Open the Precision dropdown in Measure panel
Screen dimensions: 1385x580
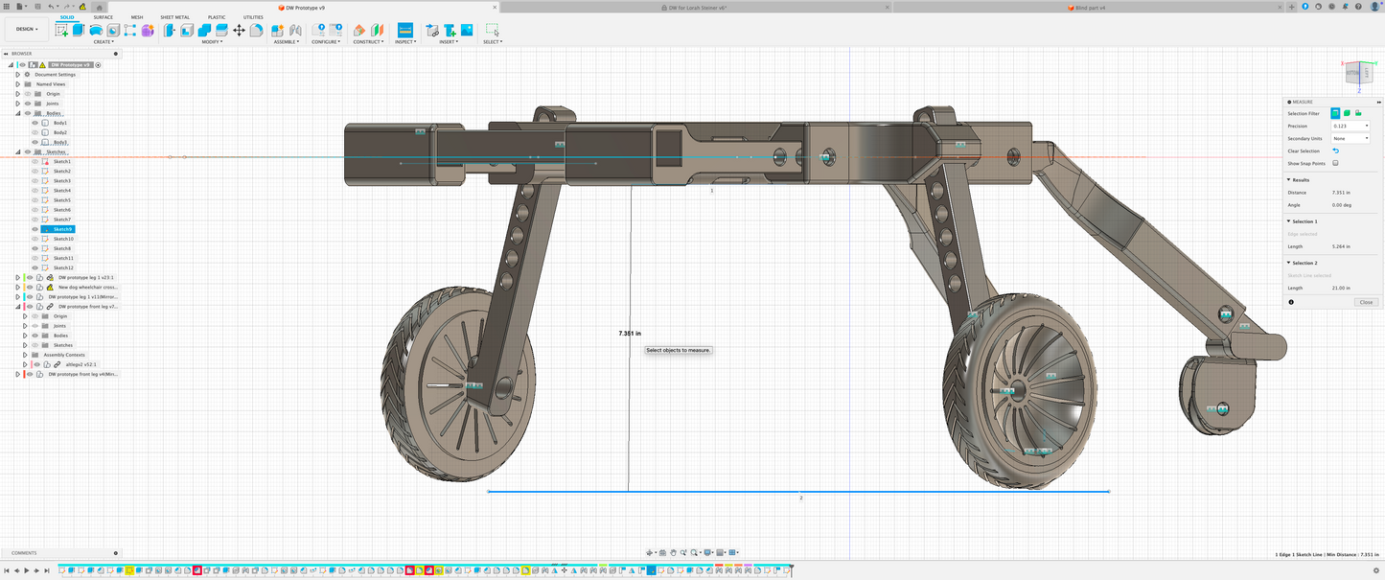tap(1350, 127)
